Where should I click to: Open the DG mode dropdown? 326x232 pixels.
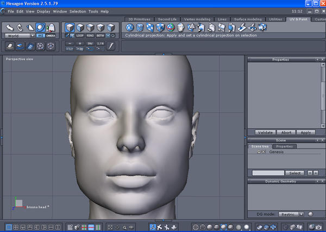(291, 214)
